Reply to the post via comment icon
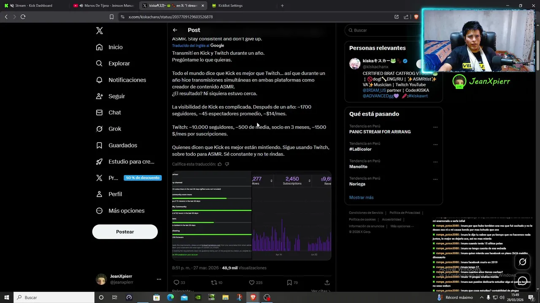 (x=179, y=282)
